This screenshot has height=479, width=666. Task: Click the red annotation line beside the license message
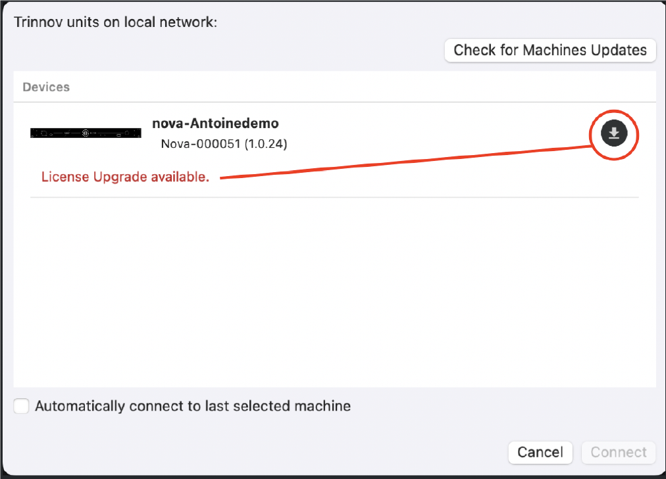point(408,163)
